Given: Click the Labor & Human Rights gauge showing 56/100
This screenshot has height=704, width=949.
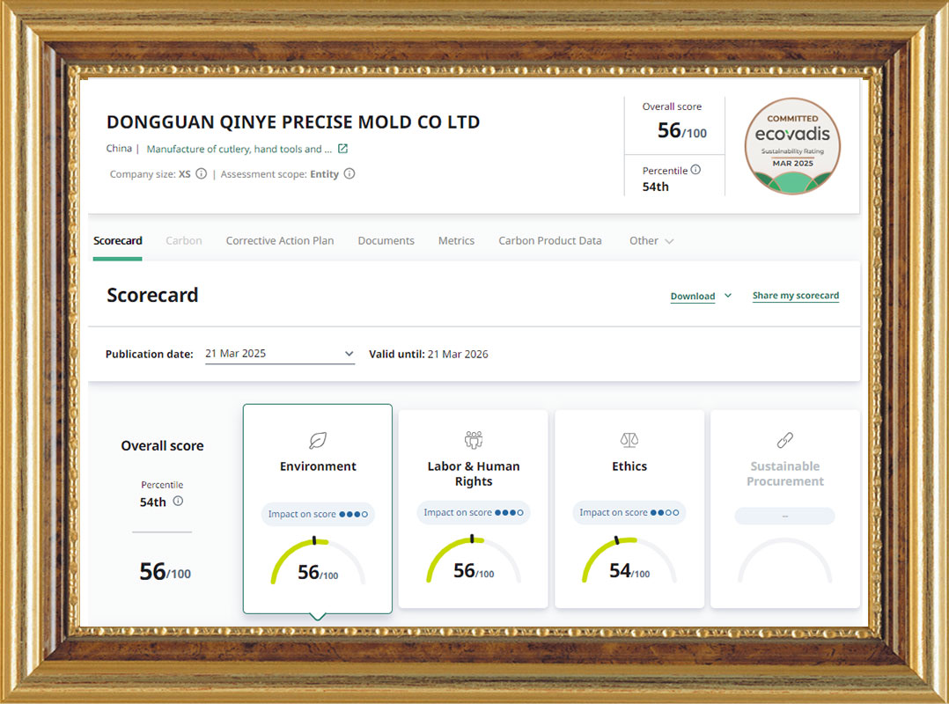Looking at the screenshot, I should [474, 560].
